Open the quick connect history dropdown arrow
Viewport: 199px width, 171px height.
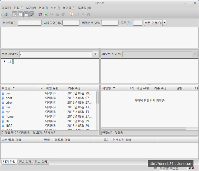(165, 23)
